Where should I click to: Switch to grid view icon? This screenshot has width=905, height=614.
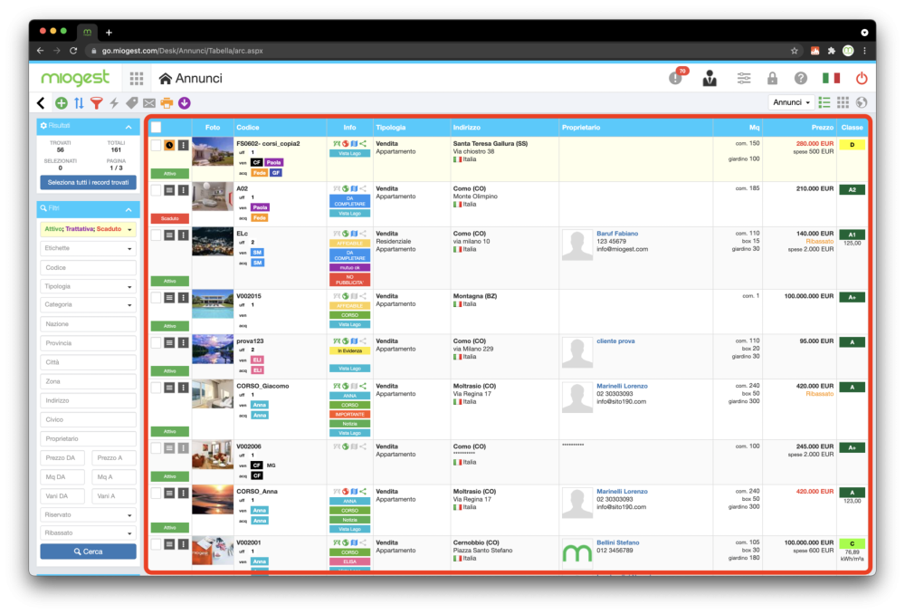[x=843, y=102]
